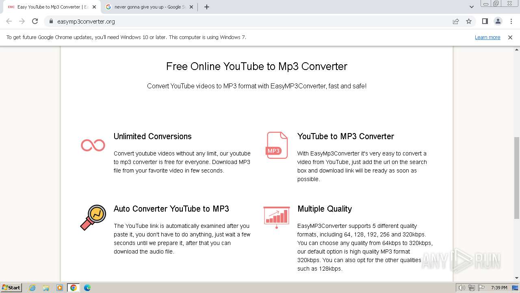The height and width of the screenshot is (293, 520).
Task: Click the MP3 file icon
Action: point(277,145)
